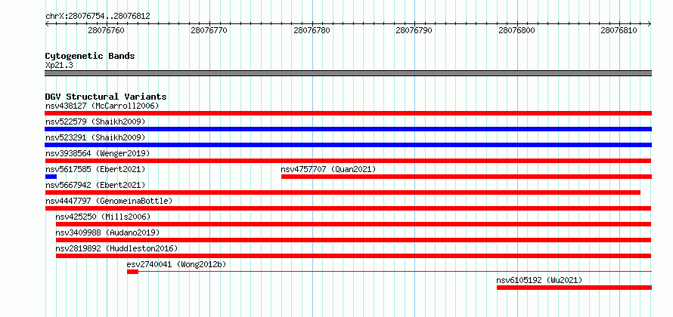Image resolution: width=673 pixels, height=317 pixels.
Task: Select the red nsv425250 variant bar
Action: (x=354, y=224)
